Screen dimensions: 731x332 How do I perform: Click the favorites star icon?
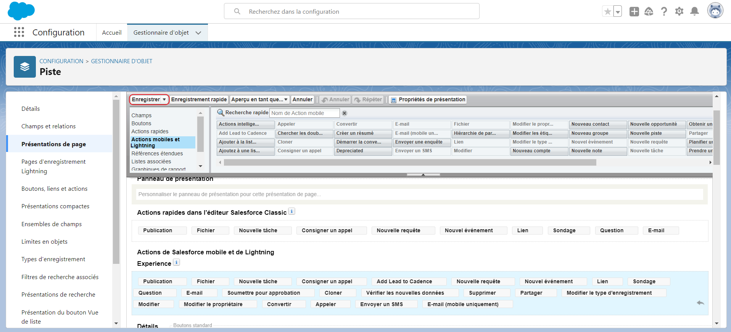point(607,11)
